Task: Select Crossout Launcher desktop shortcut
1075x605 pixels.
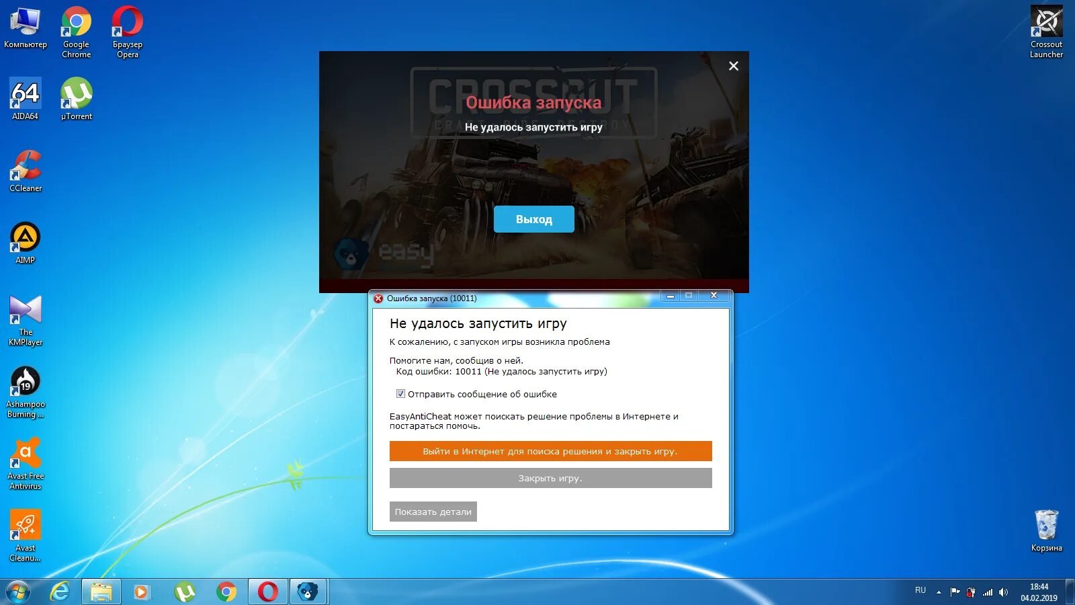Action: [x=1047, y=32]
